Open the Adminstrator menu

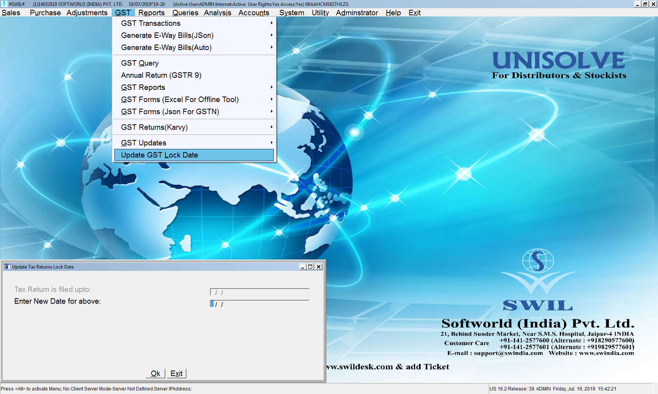coord(357,13)
